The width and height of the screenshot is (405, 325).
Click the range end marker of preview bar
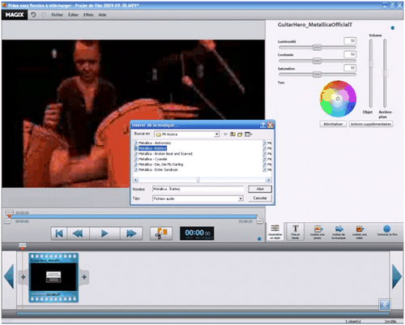coord(259,220)
